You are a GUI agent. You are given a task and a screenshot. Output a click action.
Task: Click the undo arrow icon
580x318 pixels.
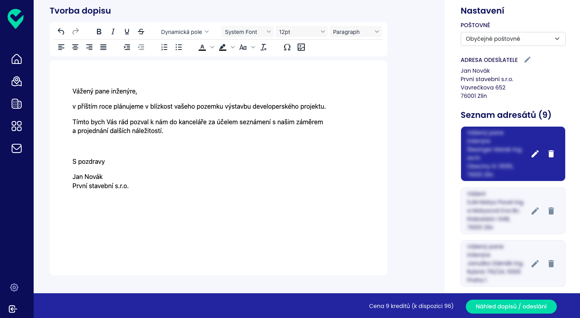coord(61,32)
